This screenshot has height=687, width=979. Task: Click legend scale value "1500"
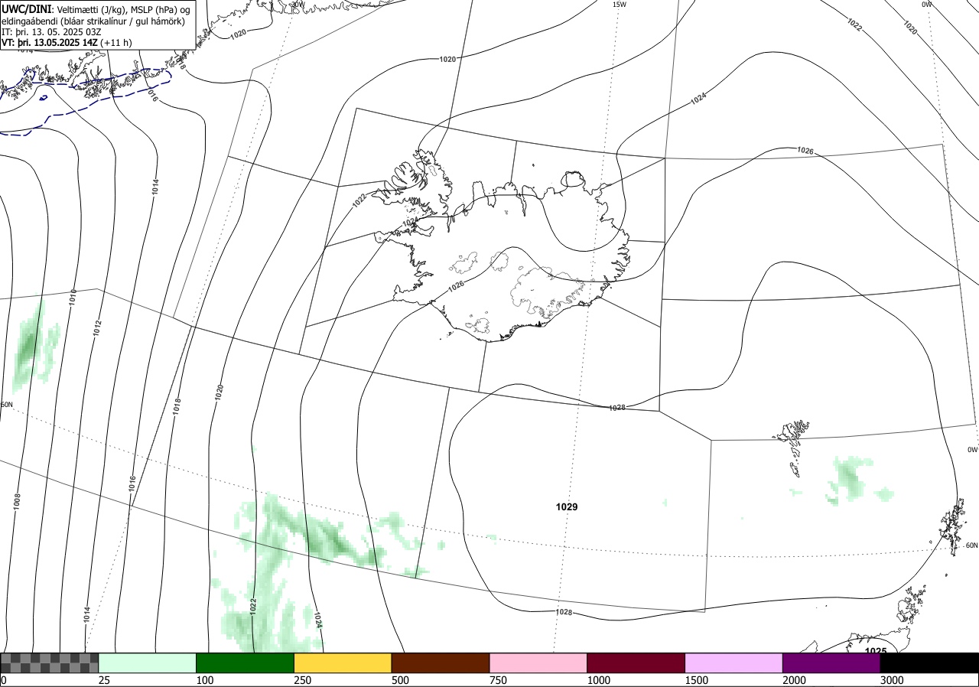click(x=698, y=680)
